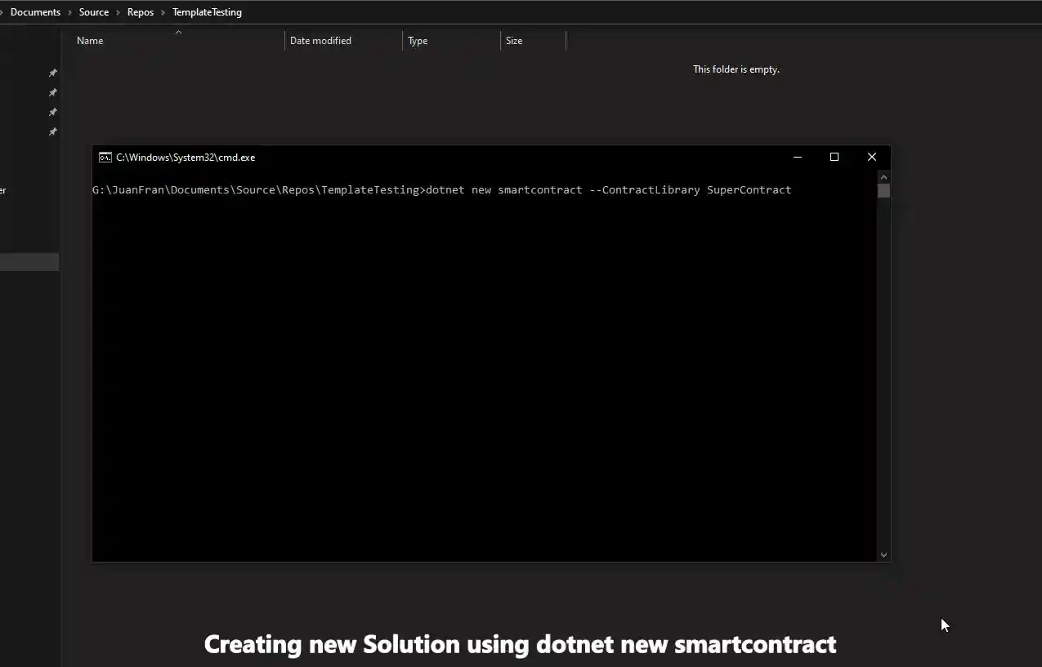Close the cmd.exe window
Screen dimensions: 1042x667
[x=872, y=157]
